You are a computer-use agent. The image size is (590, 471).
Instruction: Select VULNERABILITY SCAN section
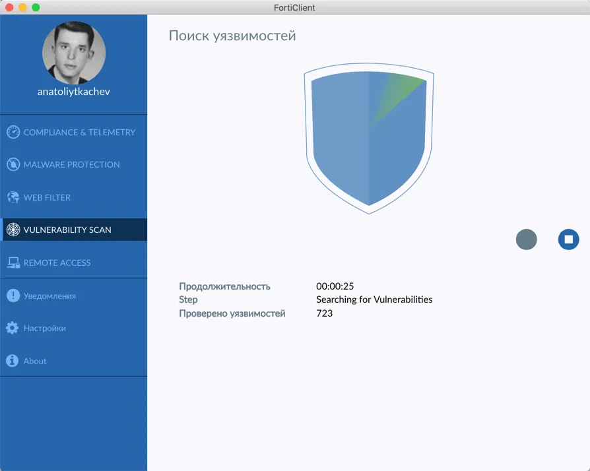[x=73, y=230]
